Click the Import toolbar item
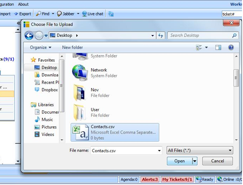Screen dimensions: 243x185 click(x=5, y=14)
